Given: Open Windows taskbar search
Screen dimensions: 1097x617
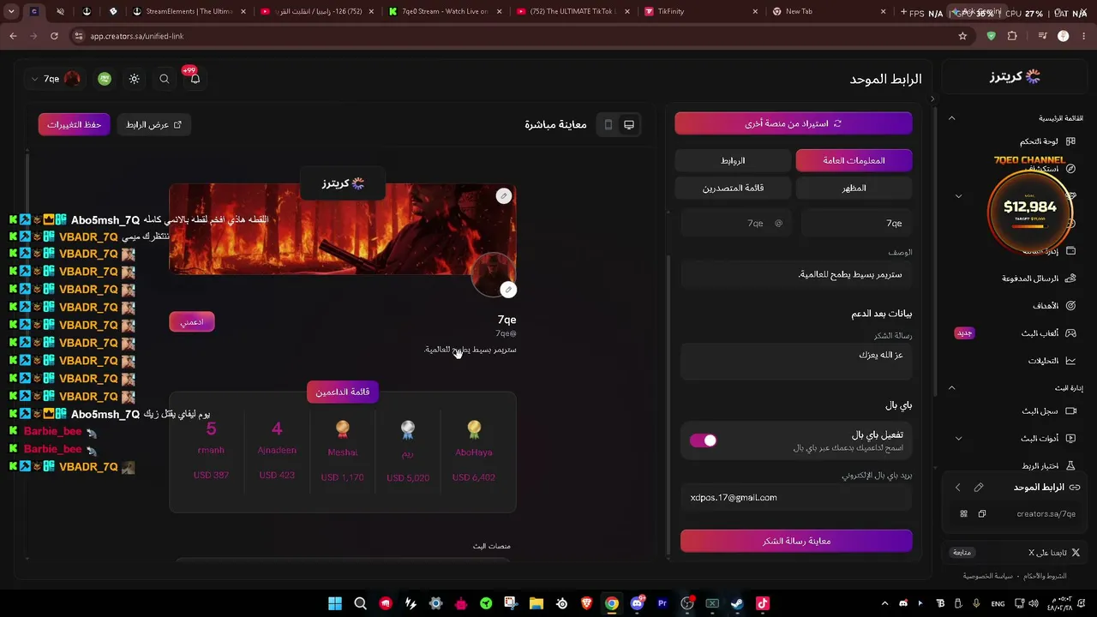Looking at the screenshot, I should click(x=360, y=603).
